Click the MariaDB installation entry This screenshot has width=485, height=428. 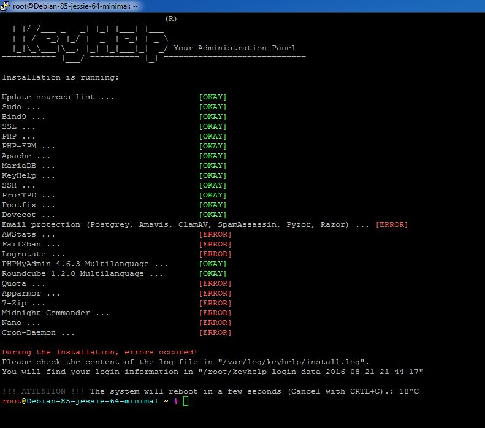click(x=28, y=166)
